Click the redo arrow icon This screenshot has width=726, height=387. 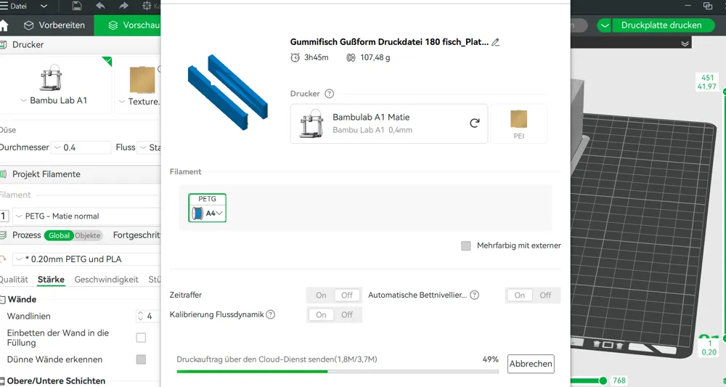click(x=123, y=6)
